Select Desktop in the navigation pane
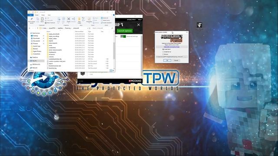 [36, 36]
